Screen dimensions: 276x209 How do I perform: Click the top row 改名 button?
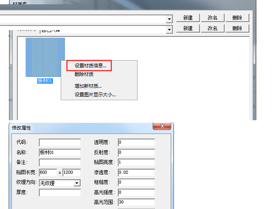point(213,18)
